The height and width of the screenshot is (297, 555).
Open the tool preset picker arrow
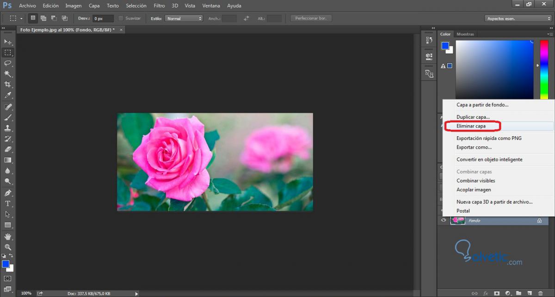[21, 18]
